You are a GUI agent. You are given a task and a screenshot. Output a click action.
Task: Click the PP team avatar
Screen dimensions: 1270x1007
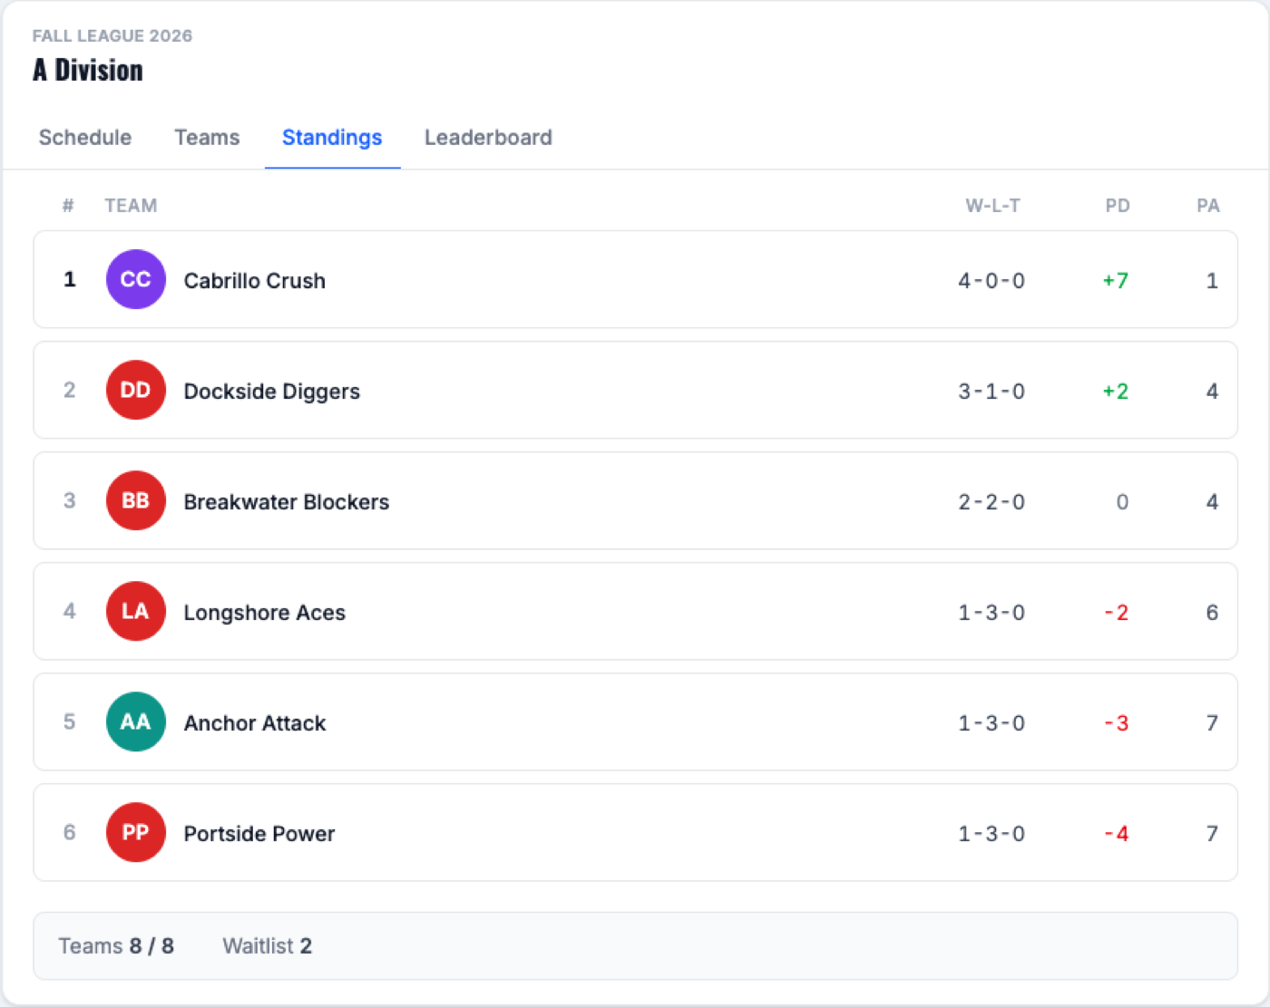(x=136, y=832)
